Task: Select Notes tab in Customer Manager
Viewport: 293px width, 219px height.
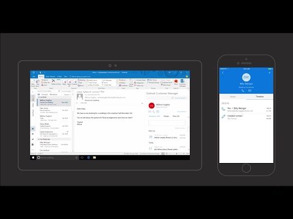Action: pos(166,116)
